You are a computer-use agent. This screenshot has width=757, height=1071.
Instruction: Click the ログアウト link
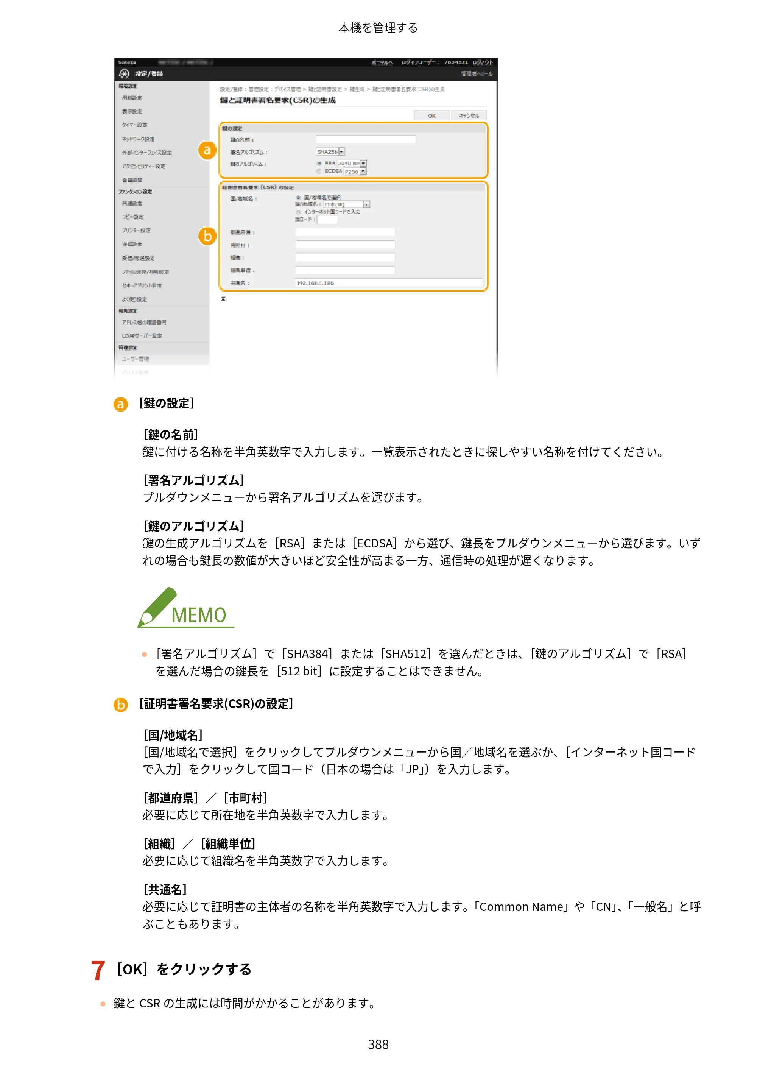(482, 62)
